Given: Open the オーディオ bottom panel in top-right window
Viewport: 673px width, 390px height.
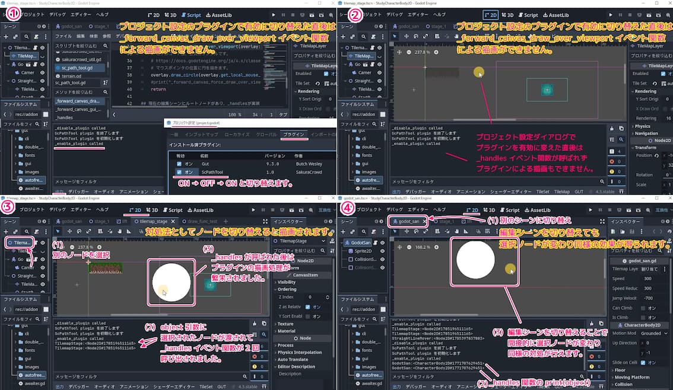Looking at the screenshot, I should (x=441, y=192).
